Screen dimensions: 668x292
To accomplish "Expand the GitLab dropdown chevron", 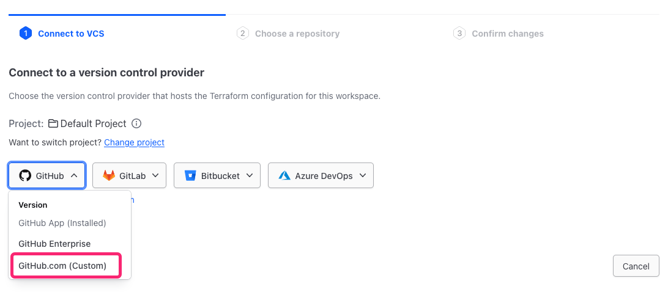I will pos(155,176).
